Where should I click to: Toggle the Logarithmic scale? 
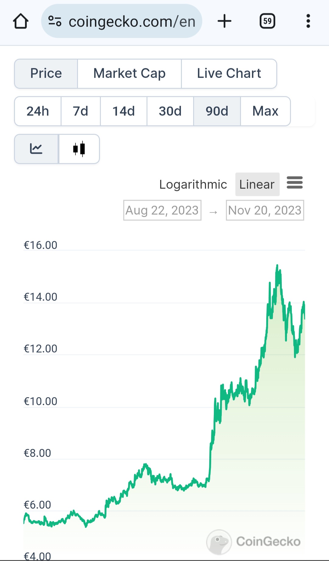click(193, 184)
